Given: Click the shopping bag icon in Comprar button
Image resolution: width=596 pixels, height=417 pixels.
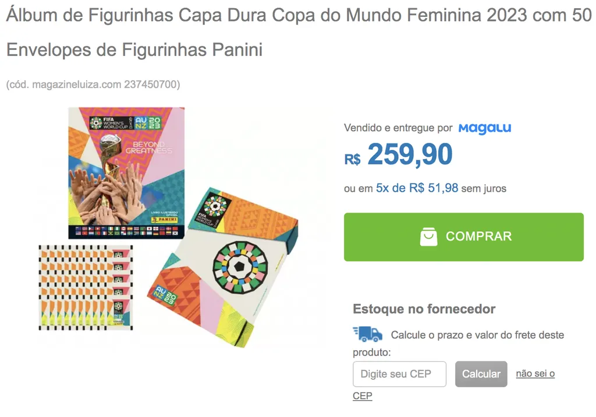Looking at the screenshot, I should pyautogui.click(x=428, y=237).
